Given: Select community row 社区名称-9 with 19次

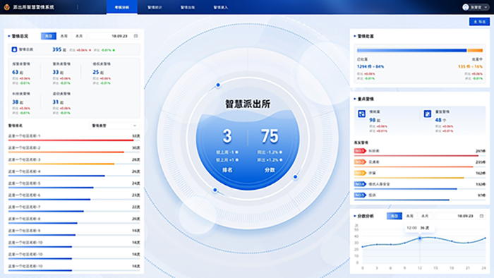Looking at the screenshot, I should (74, 232).
